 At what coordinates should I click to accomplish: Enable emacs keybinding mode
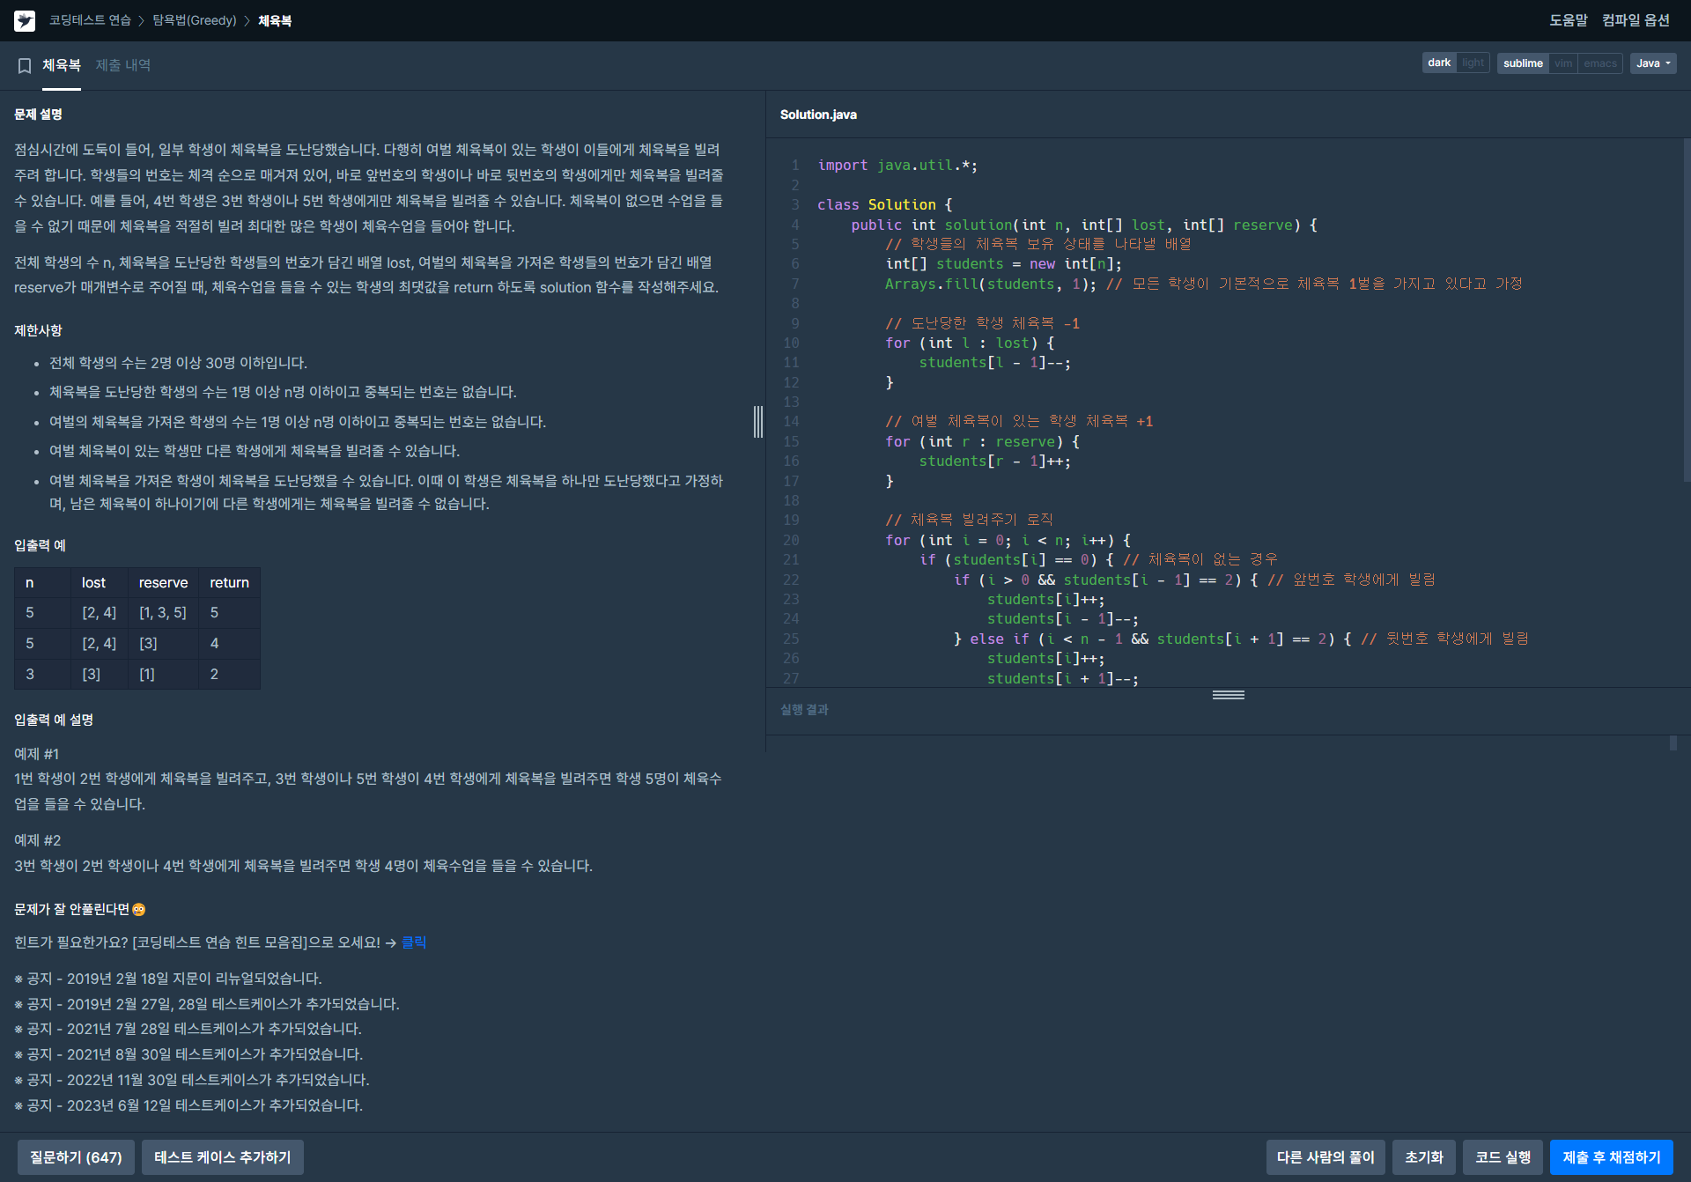[1599, 63]
